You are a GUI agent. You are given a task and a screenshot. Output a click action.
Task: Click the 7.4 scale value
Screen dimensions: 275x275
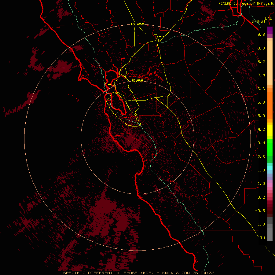tap(261, 75)
